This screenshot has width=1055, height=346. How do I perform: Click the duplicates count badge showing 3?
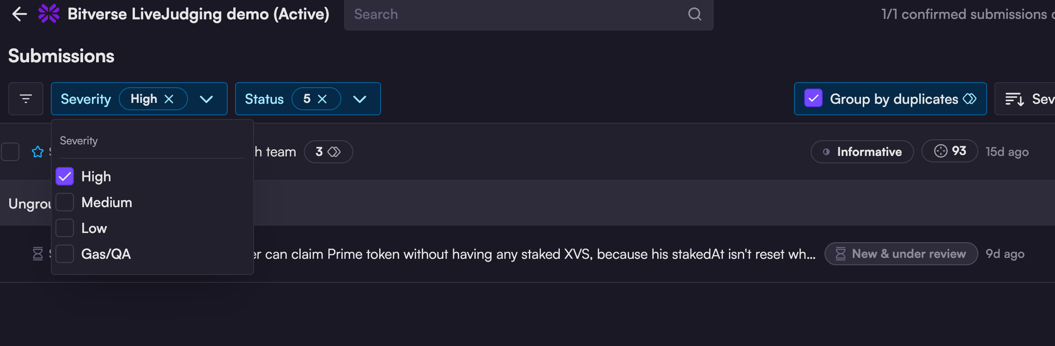pos(328,152)
